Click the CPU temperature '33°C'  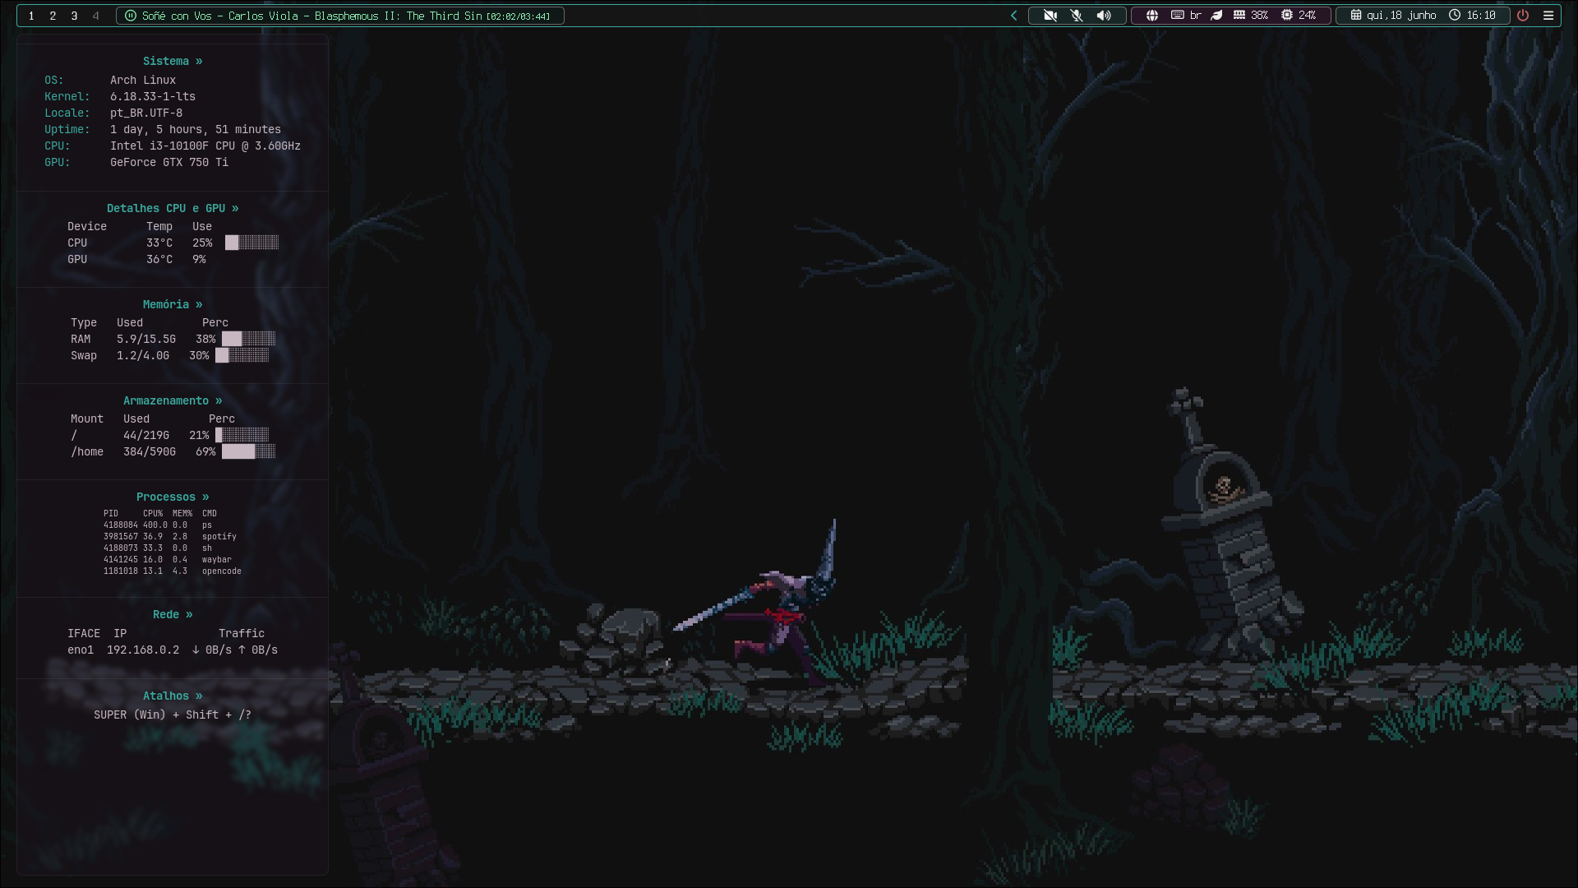159,243
